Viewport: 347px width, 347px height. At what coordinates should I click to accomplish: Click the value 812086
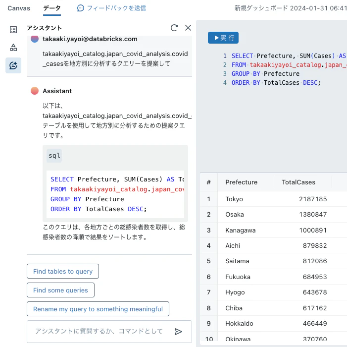(x=315, y=261)
